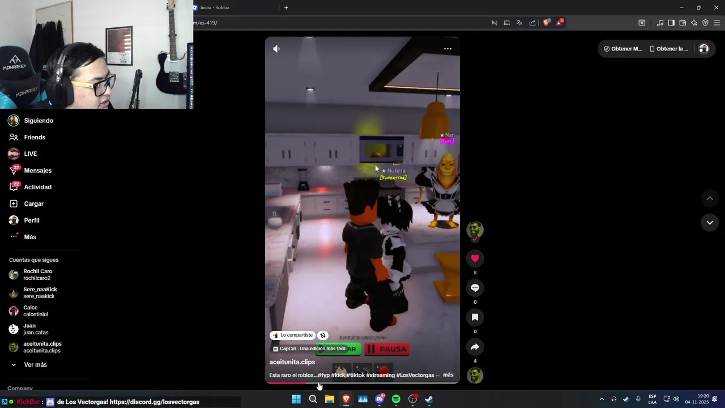
Task: Open Steam from the taskbar
Action: (429, 399)
